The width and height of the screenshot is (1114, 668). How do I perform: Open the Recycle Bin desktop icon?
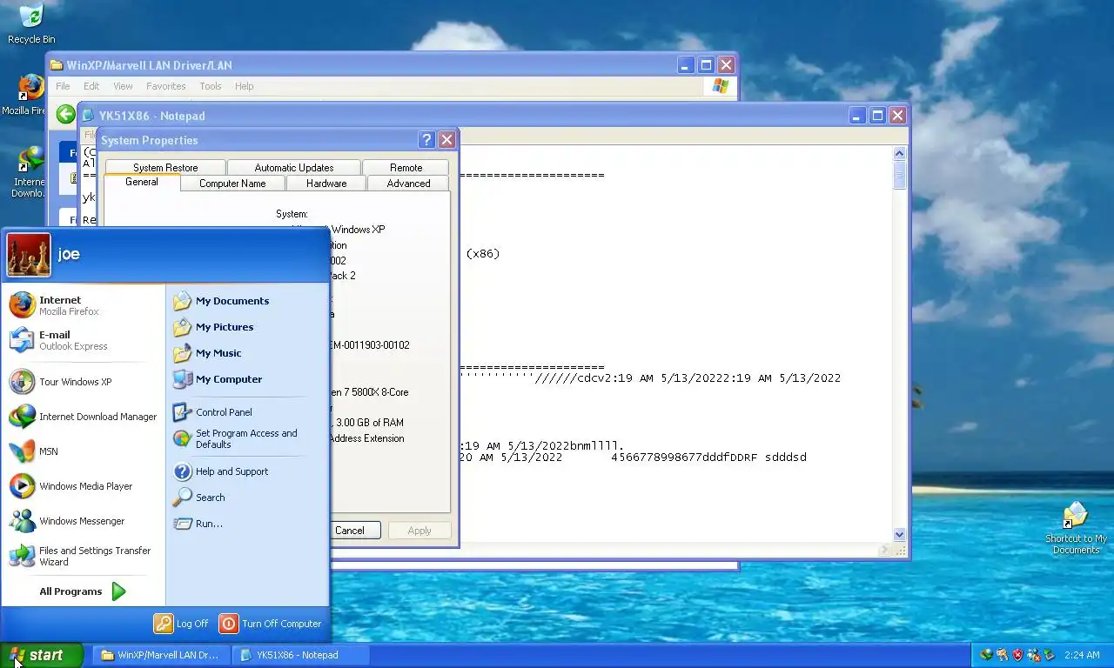coord(31,23)
